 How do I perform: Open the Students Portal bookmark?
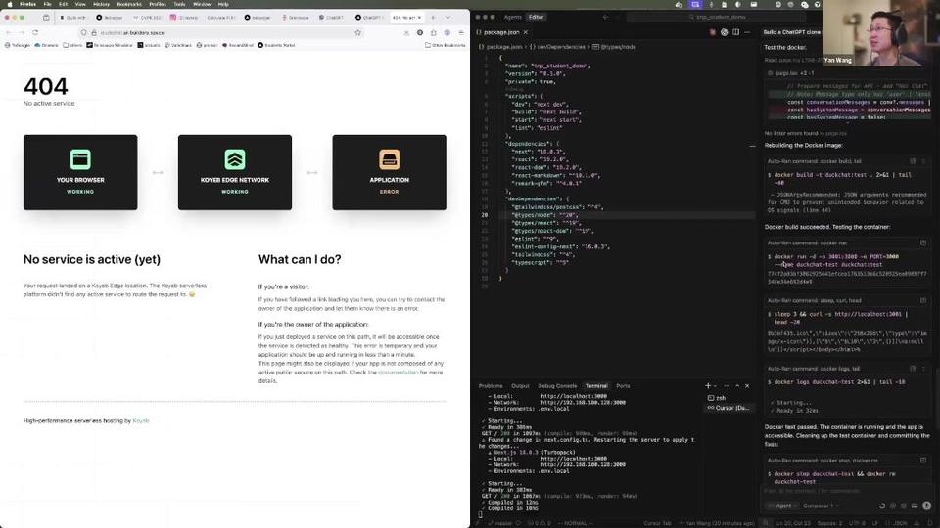pos(276,45)
